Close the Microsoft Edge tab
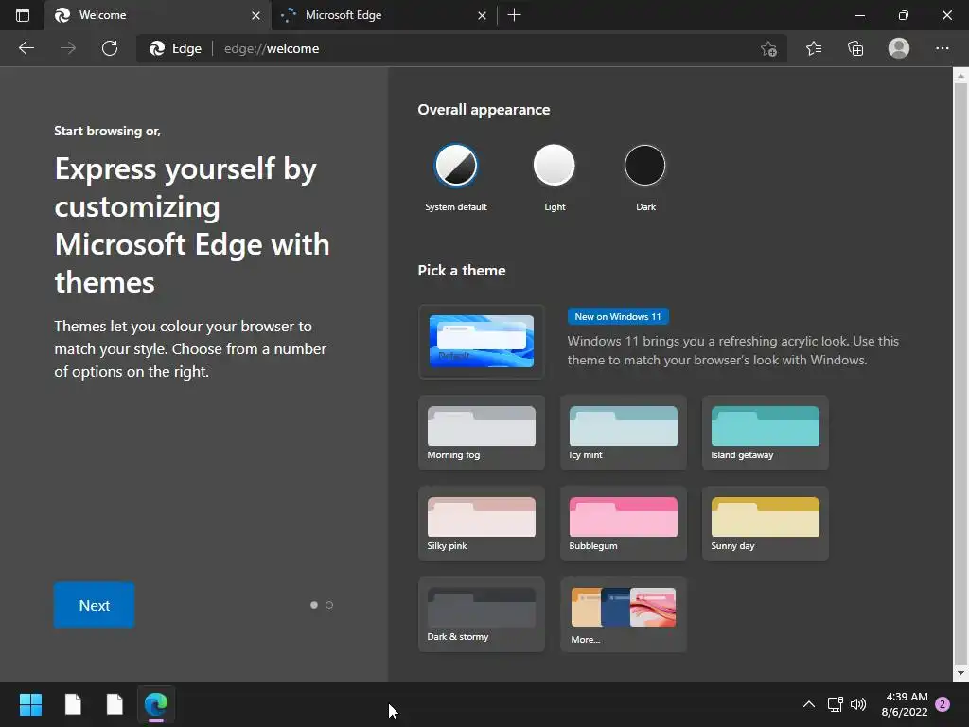This screenshot has width=969, height=727. click(x=482, y=15)
